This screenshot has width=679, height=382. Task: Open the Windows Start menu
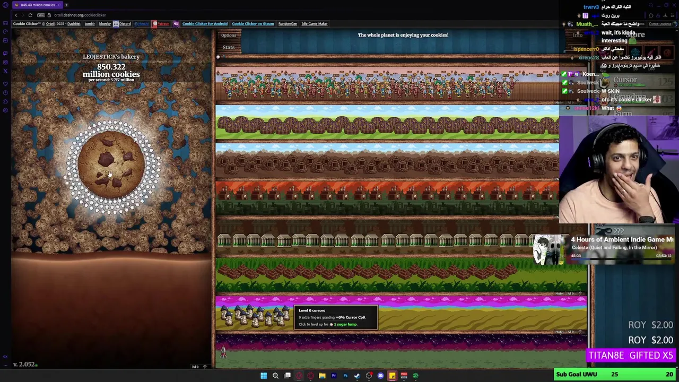pyautogui.click(x=264, y=376)
